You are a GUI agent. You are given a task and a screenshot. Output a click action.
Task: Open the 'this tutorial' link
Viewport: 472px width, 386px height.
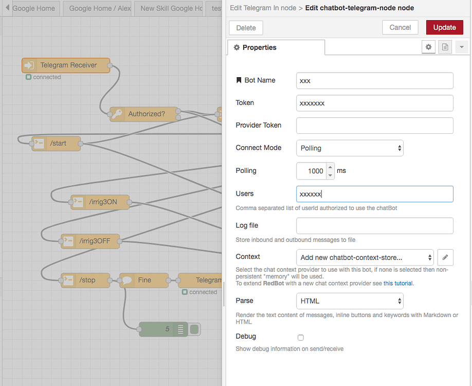click(398, 283)
